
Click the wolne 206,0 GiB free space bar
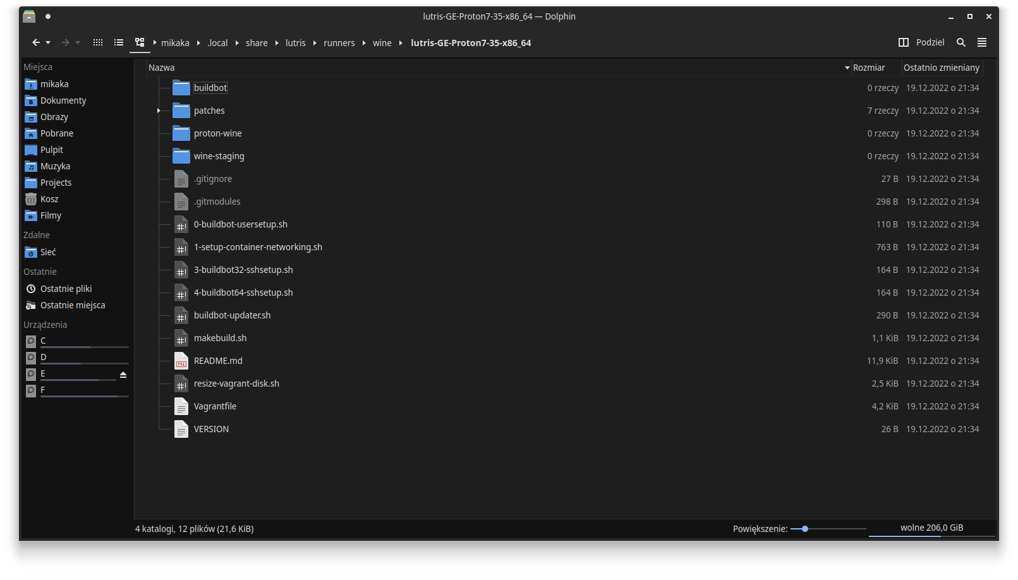coord(931,528)
